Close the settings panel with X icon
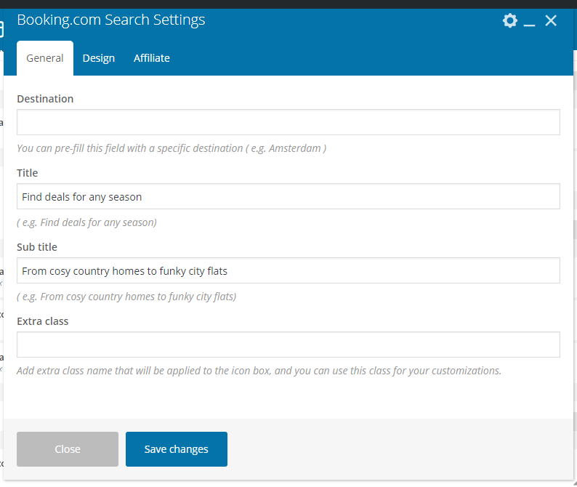 click(551, 20)
